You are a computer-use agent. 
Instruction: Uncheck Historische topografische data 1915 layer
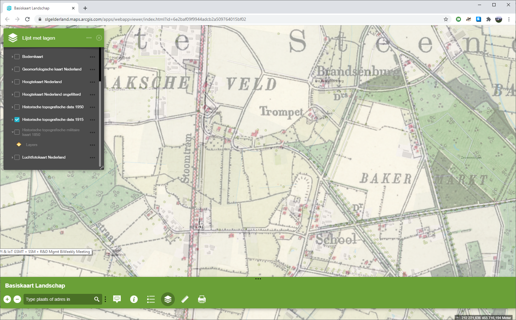tap(17, 120)
